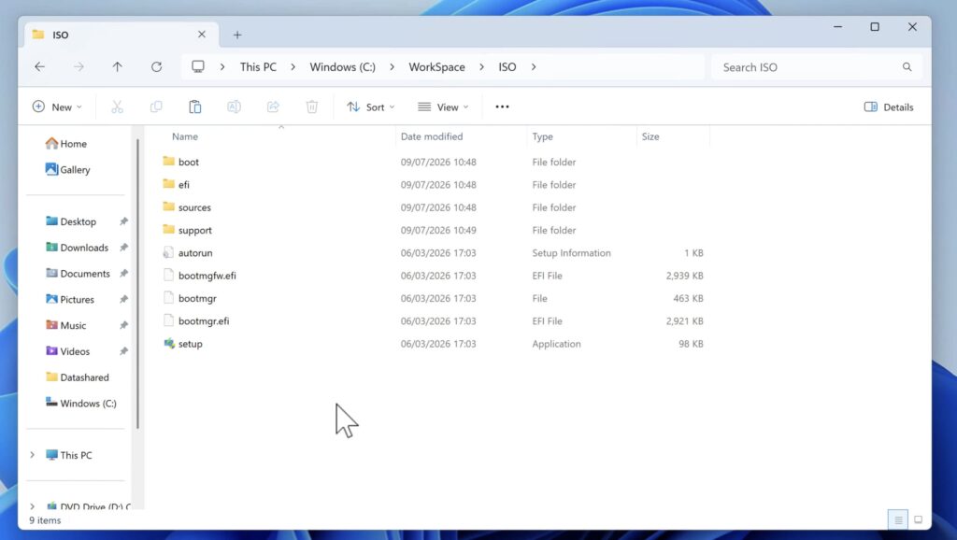Switch to details view icon in status bar
The width and height of the screenshot is (957, 540).
898,519
